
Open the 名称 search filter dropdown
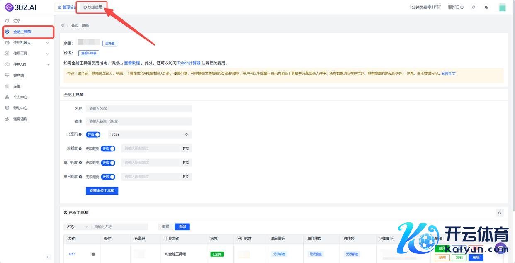(77, 227)
